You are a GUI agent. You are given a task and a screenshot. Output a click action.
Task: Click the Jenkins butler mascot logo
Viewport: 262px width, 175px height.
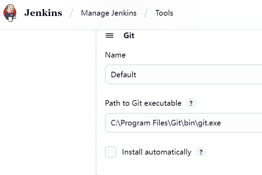pos(10,13)
